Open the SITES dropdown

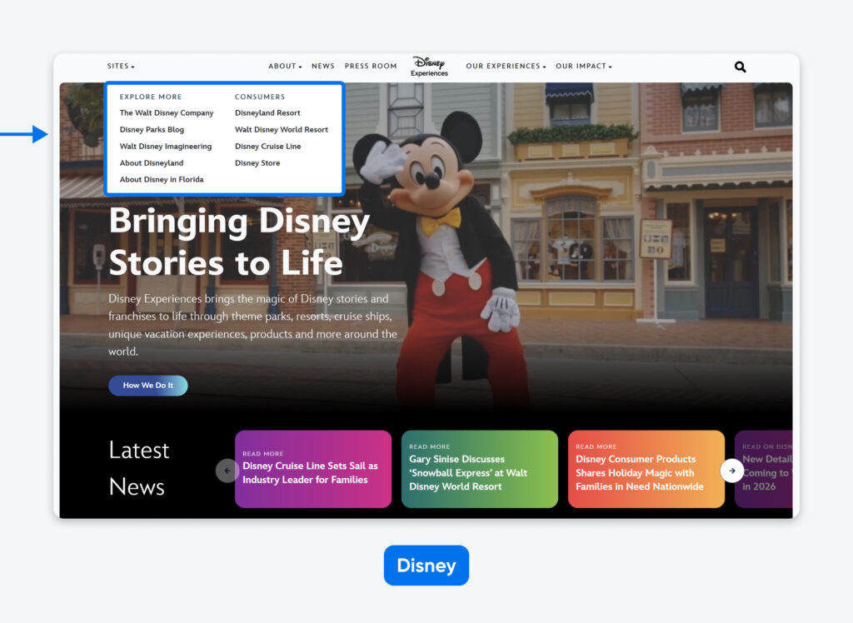click(x=120, y=66)
